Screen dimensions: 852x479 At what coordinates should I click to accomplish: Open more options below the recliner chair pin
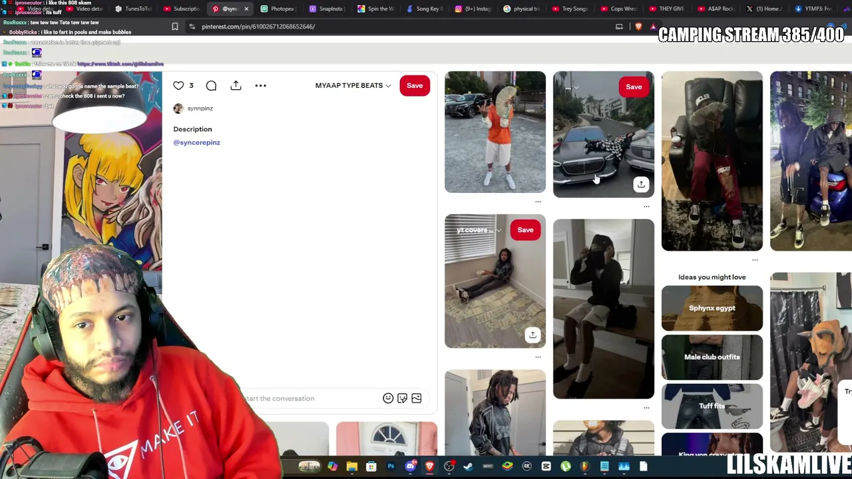click(755, 259)
